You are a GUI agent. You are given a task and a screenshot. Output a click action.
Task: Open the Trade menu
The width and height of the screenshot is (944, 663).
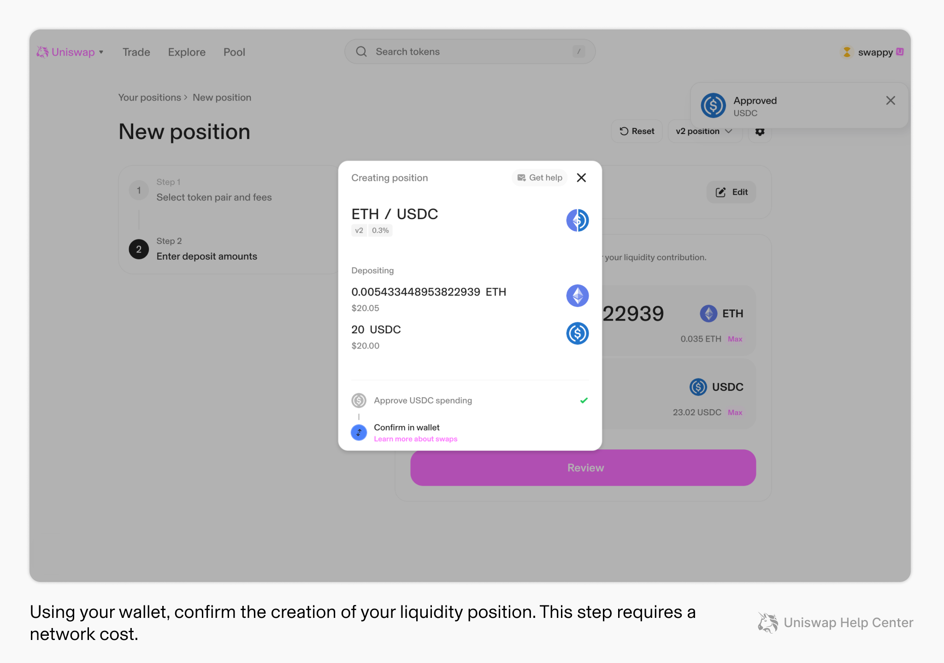coord(136,52)
